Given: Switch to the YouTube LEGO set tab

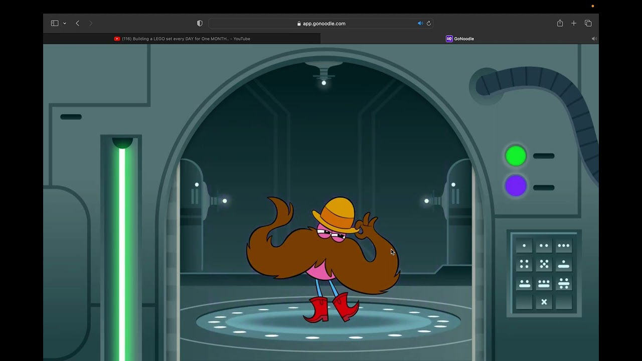Looking at the screenshot, I should tap(182, 39).
